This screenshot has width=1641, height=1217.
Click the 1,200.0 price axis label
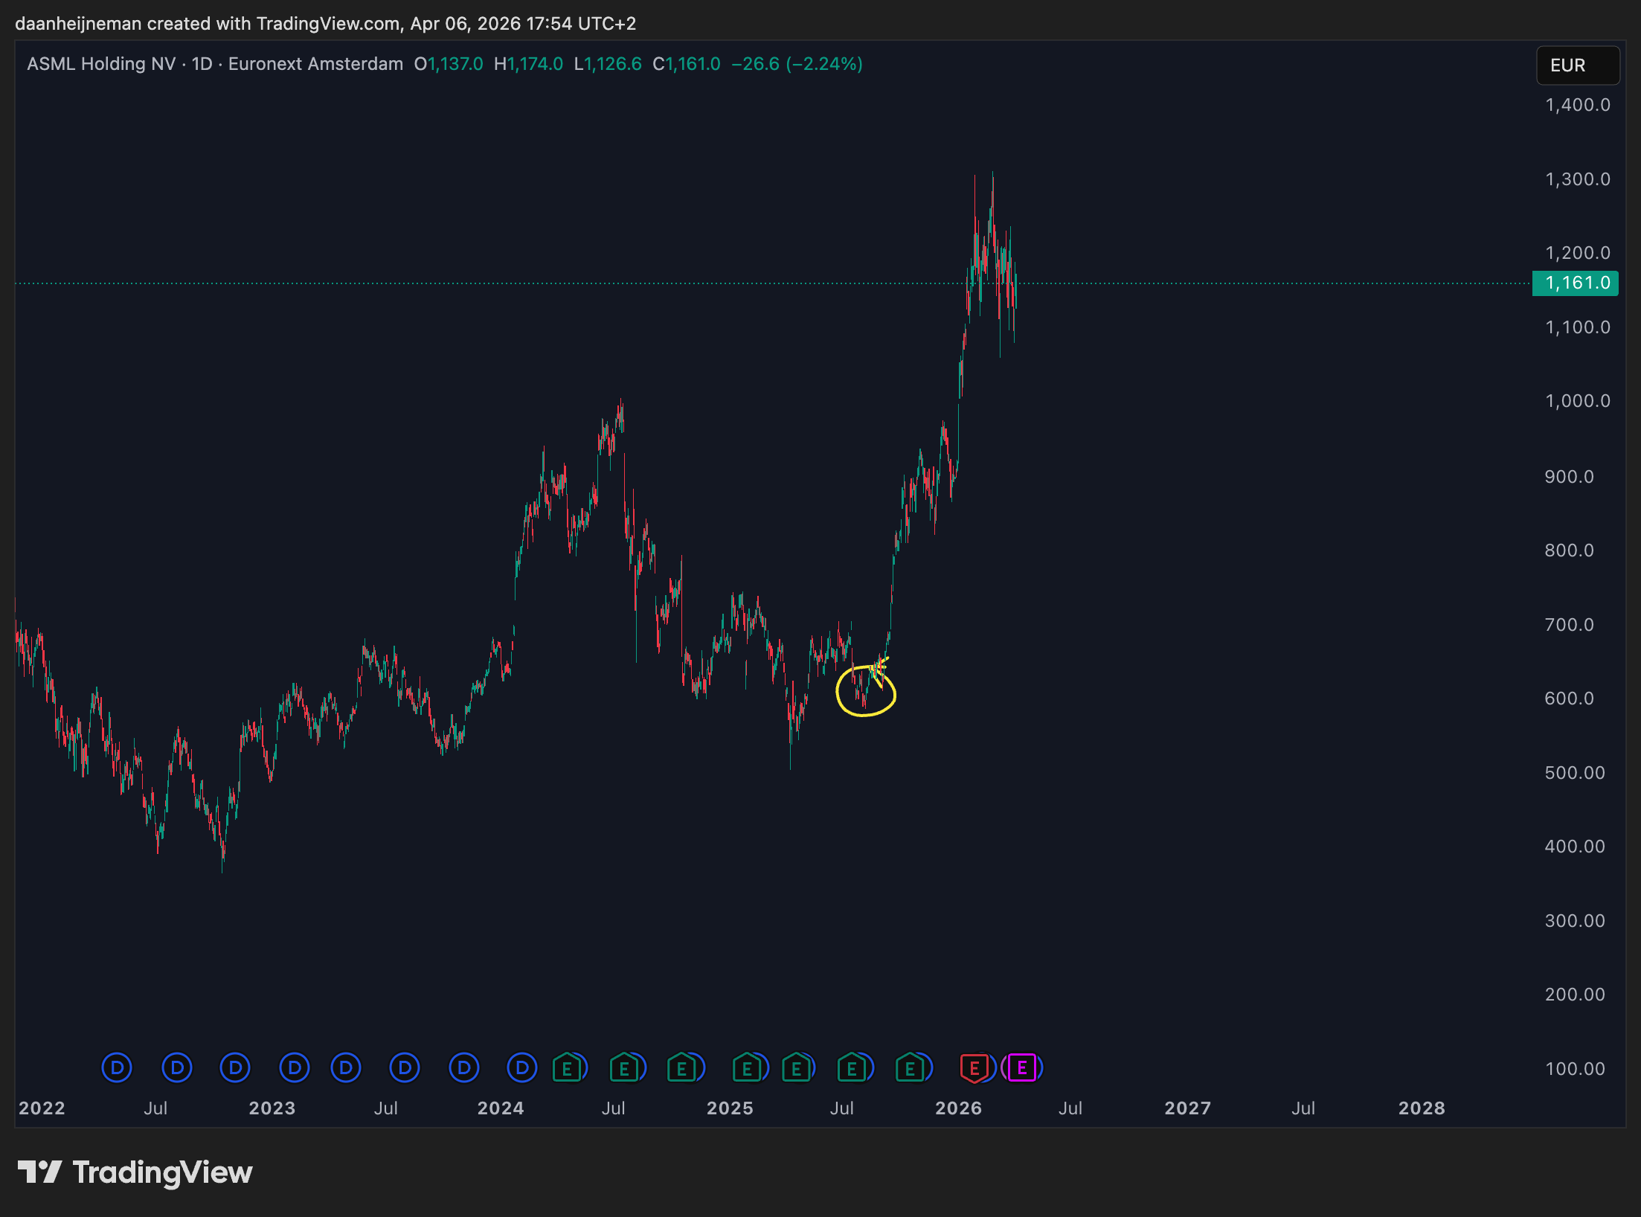[1578, 253]
